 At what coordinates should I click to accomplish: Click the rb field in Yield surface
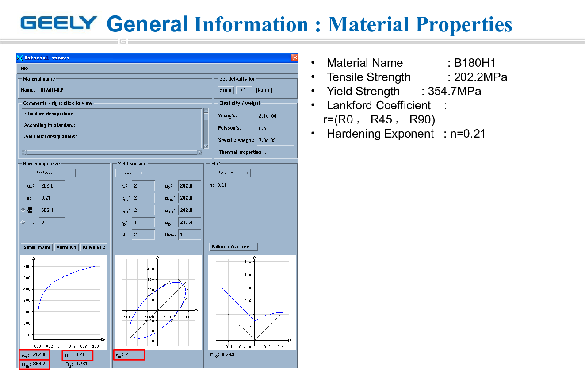(143, 223)
